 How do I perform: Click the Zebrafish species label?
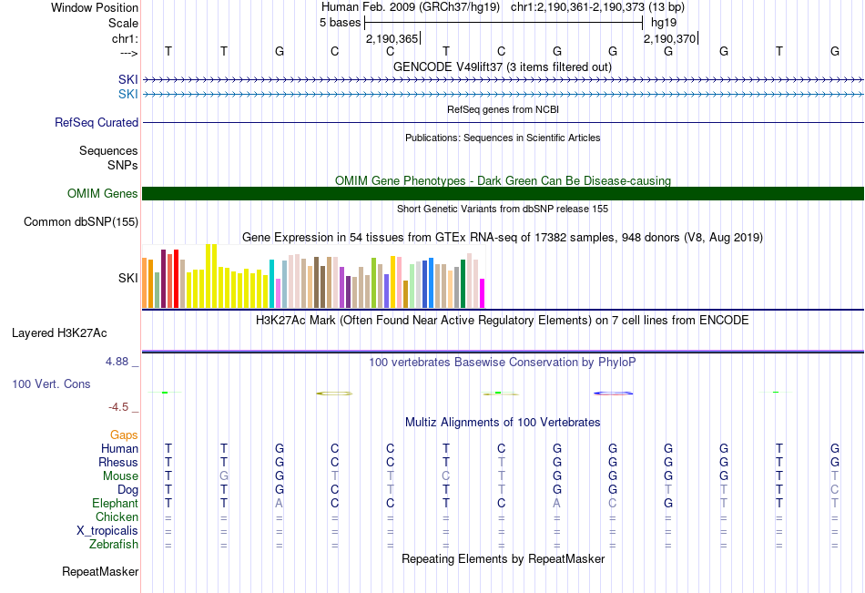(x=114, y=544)
